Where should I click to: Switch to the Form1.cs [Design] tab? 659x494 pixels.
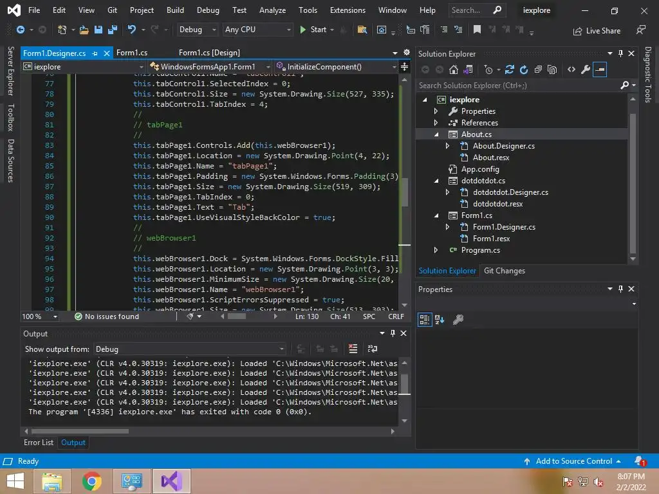tap(209, 53)
